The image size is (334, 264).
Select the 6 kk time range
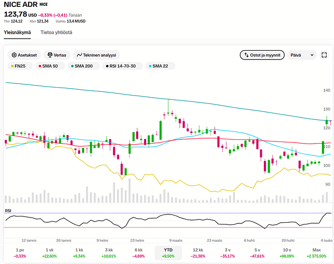[138, 253]
